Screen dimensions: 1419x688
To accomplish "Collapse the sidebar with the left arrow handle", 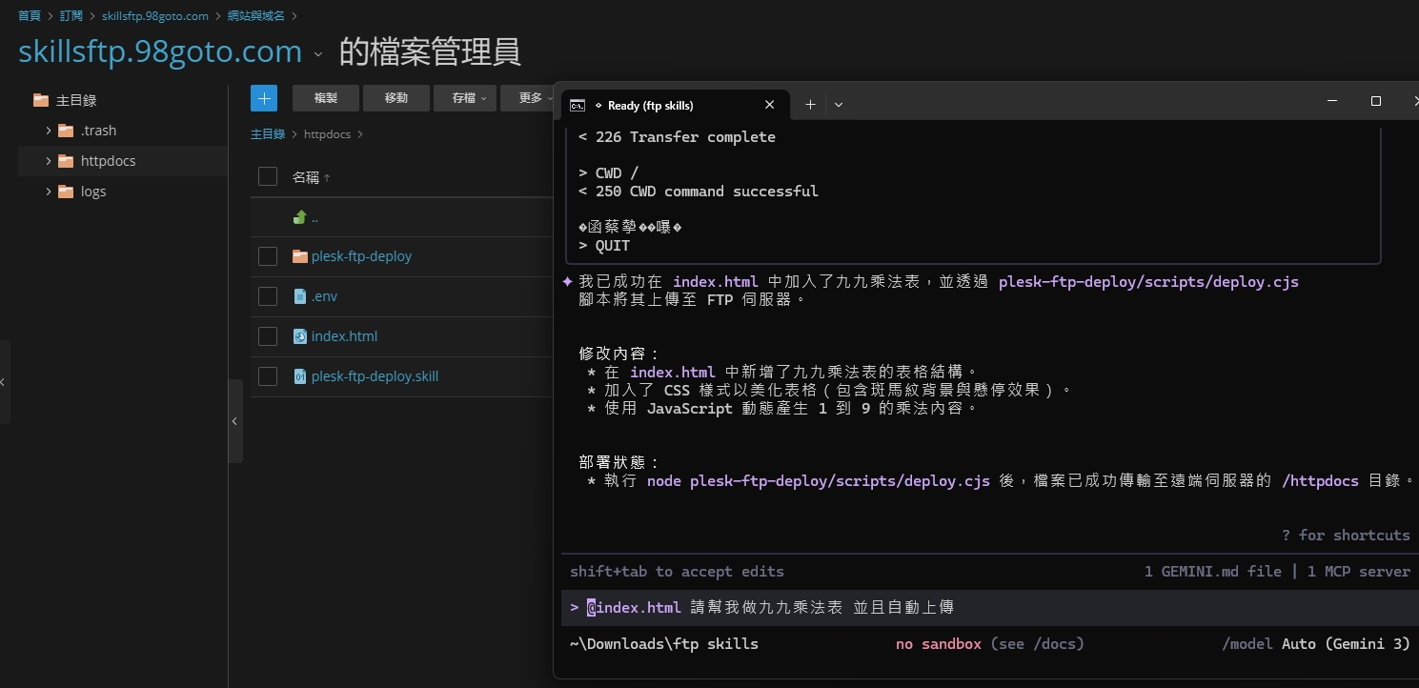I will point(234,421).
